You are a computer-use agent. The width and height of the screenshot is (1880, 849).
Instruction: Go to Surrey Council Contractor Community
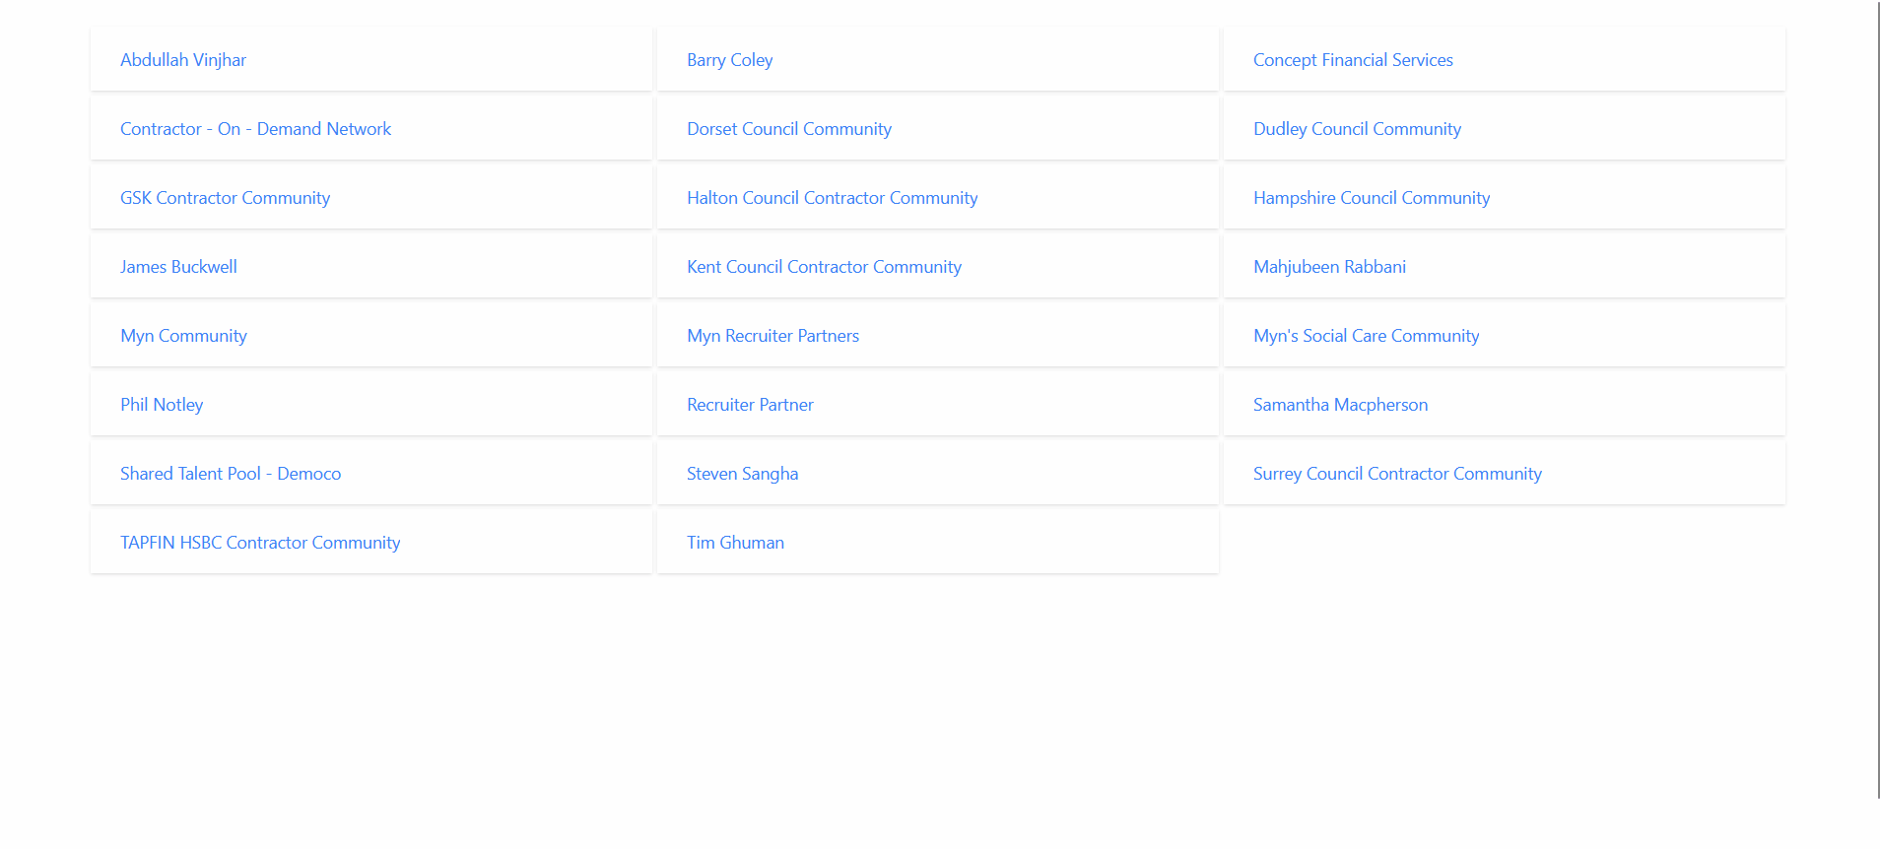[1397, 474]
